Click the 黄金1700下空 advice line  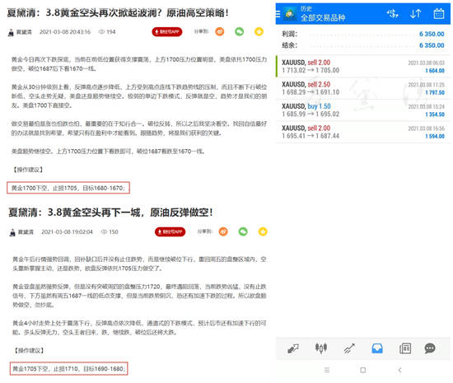(x=68, y=188)
